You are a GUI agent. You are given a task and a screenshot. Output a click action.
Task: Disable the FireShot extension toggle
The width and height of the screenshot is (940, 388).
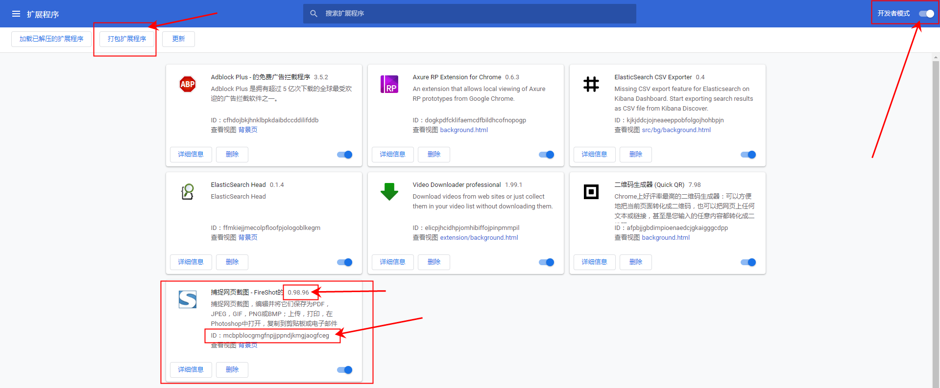345,370
